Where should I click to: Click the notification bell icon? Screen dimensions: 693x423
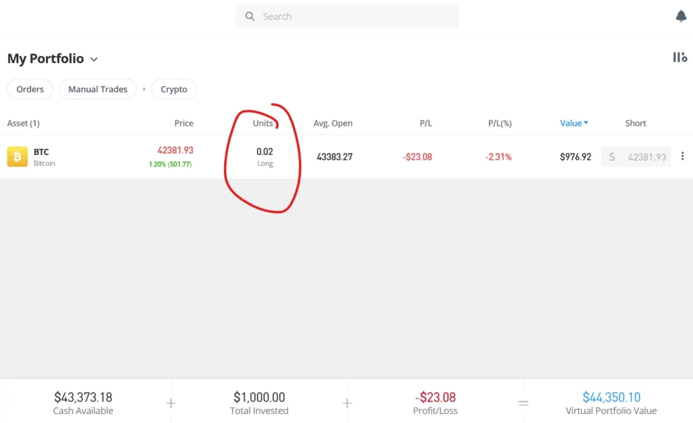click(681, 15)
